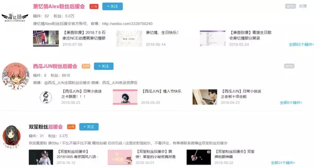This screenshot has width=314, height=168.
Task: Follow 双笙粉丝后援会 using +关注 button
Action: point(89,127)
